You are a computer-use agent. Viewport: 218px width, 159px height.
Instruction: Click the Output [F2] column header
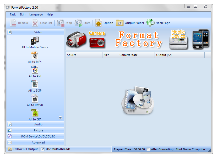pyautogui.click(x=180, y=55)
